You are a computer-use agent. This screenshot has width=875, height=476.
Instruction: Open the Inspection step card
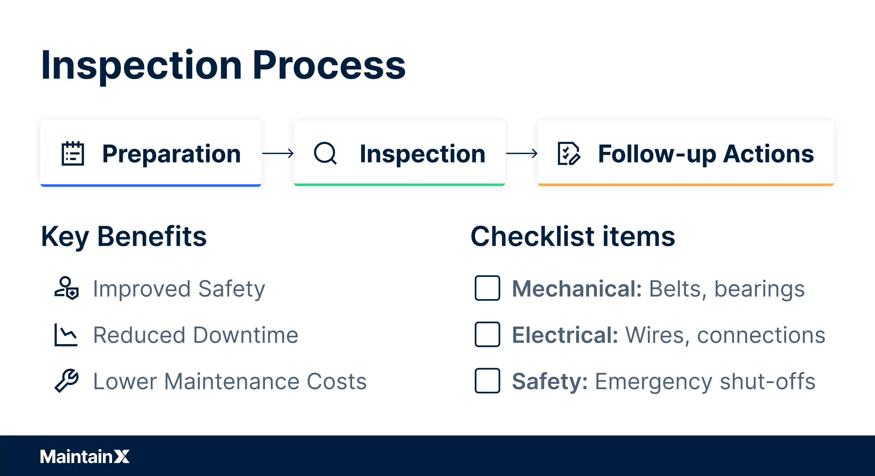[399, 153]
